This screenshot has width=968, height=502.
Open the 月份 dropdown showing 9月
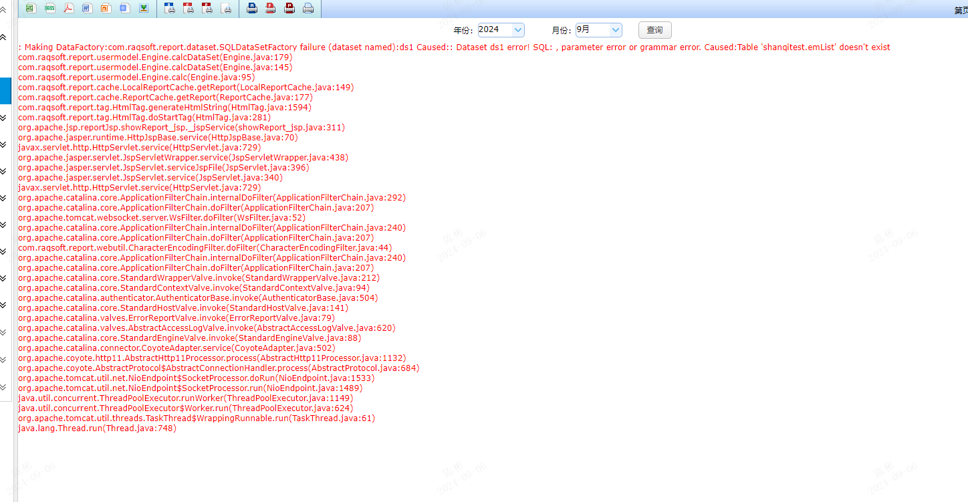(x=598, y=29)
